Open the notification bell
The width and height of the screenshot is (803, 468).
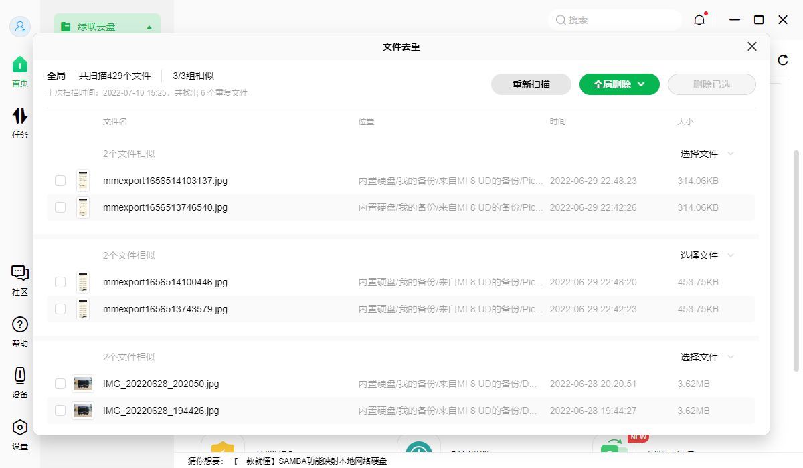pyautogui.click(x=699, y=20)
